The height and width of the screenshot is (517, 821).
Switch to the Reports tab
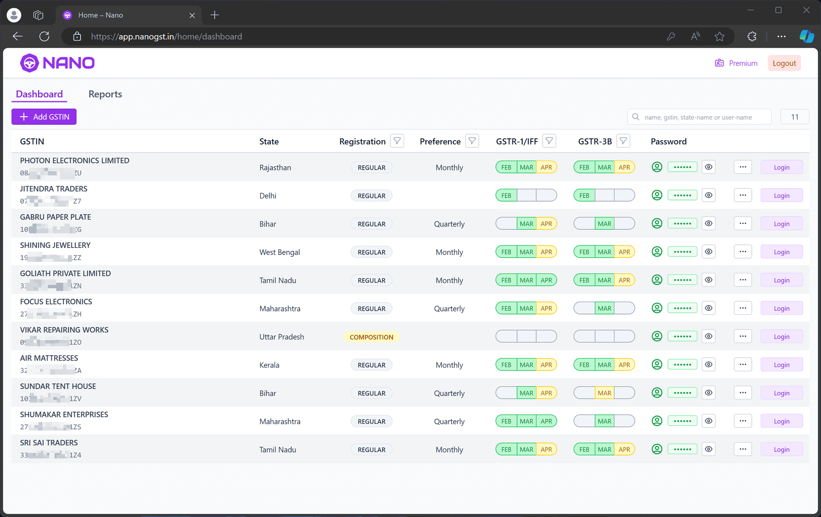click(x=105, y=94)
